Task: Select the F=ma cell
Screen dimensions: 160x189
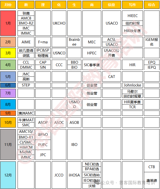Action: pyautogui.click(x=43, y=42)
